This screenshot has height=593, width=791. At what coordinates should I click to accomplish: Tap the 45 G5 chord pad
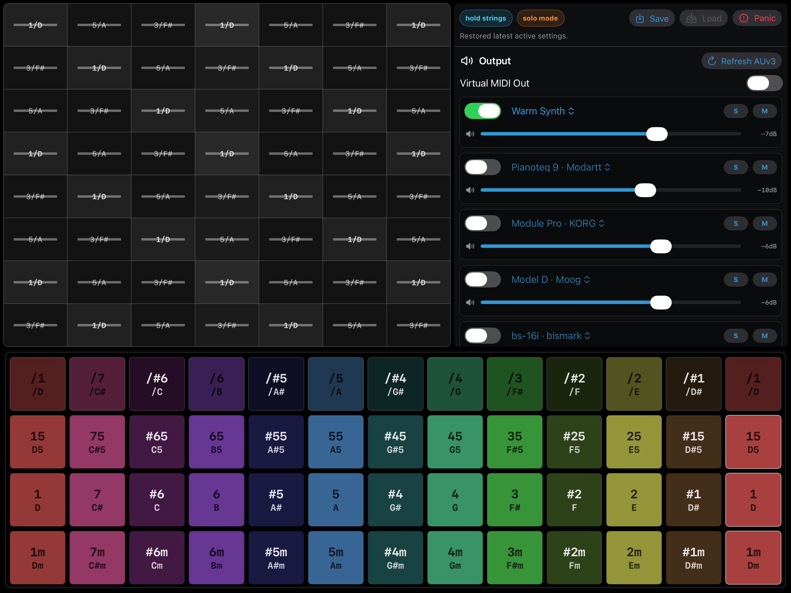click(455, 442)
